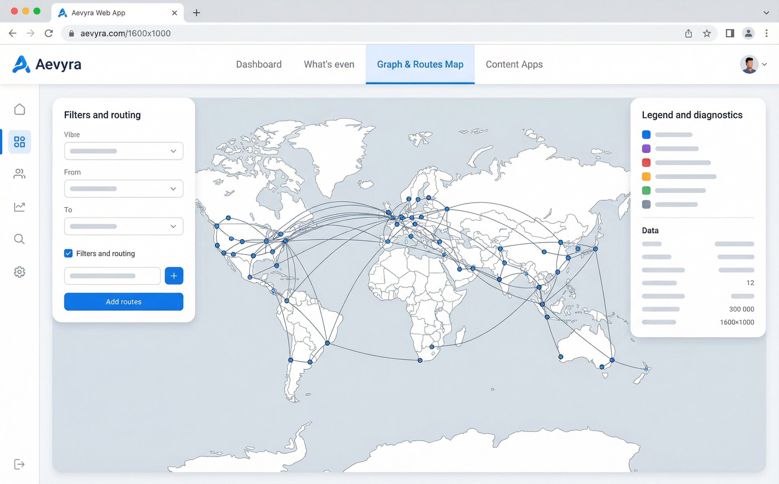
Task: Select the red legend color swatch
Action: pos(646,162)
